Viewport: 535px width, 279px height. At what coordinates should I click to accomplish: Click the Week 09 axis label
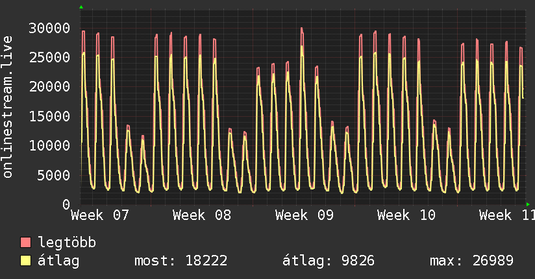click(305, 215)
